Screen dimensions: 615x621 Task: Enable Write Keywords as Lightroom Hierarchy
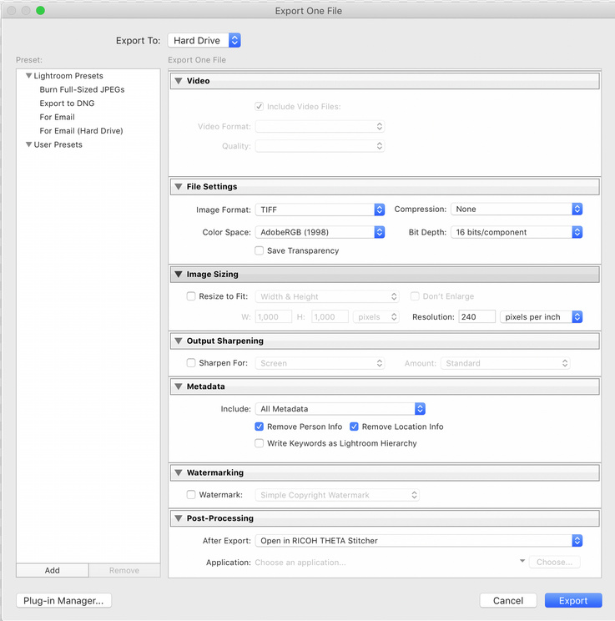click(259, 443)
